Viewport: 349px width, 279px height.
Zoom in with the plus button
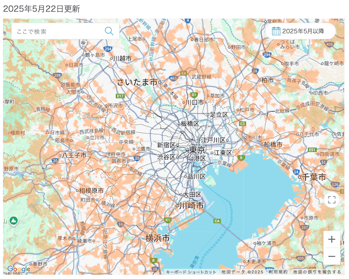[x=331, y=239]
